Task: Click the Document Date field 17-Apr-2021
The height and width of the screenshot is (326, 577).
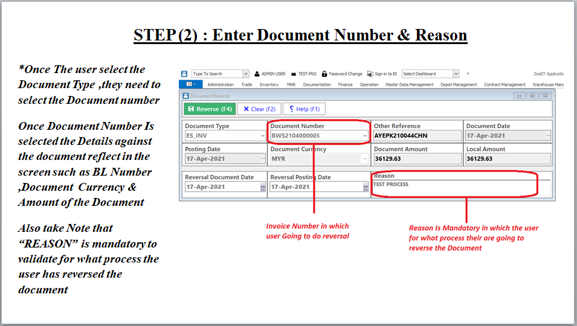Action: 505,136
